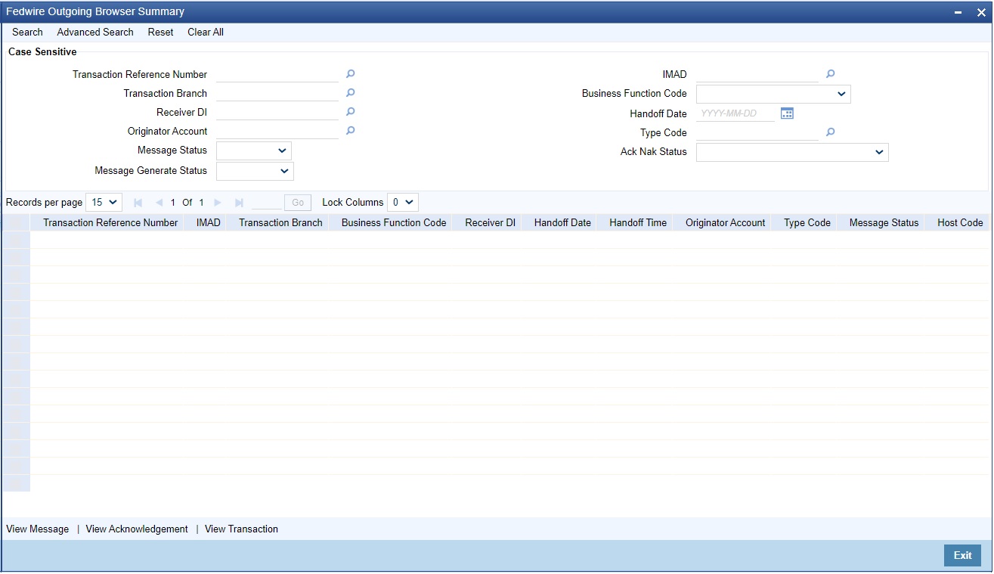This screenshot has width=994, height=574.
Task: Open the Records per page dropdown
Action: coord(104,203)
